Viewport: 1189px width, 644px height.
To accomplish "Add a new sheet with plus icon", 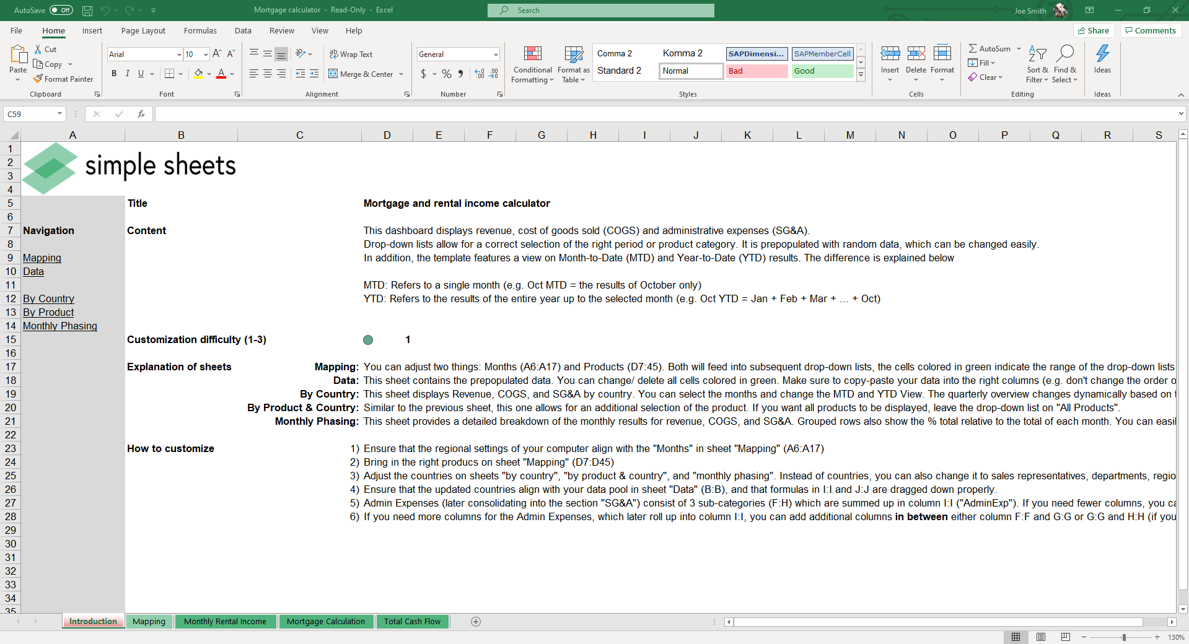I will (476, 622).
